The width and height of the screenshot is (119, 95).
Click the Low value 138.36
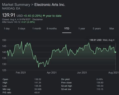pyautogui.click(x=38, y=86)
